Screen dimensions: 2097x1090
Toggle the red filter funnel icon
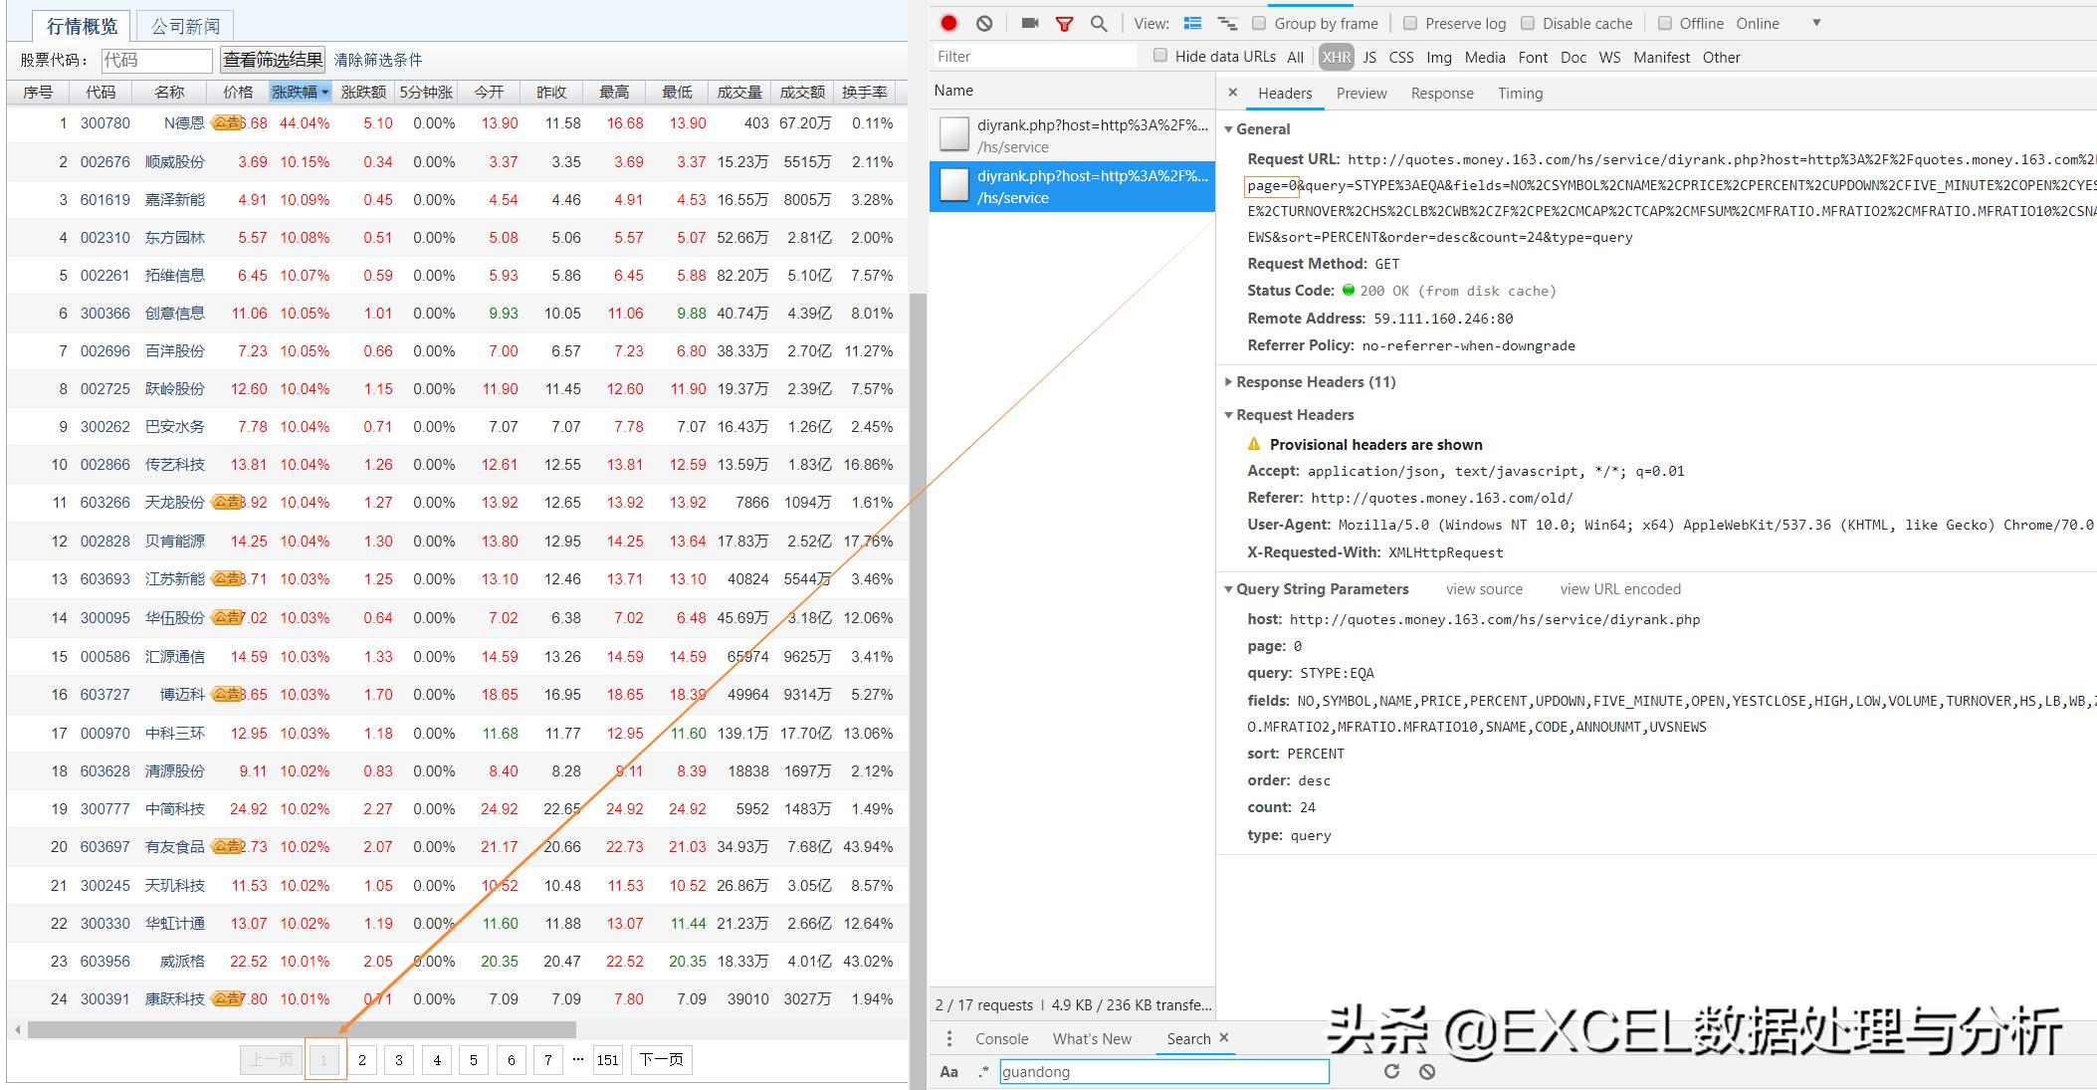(x=1065, y=24)
